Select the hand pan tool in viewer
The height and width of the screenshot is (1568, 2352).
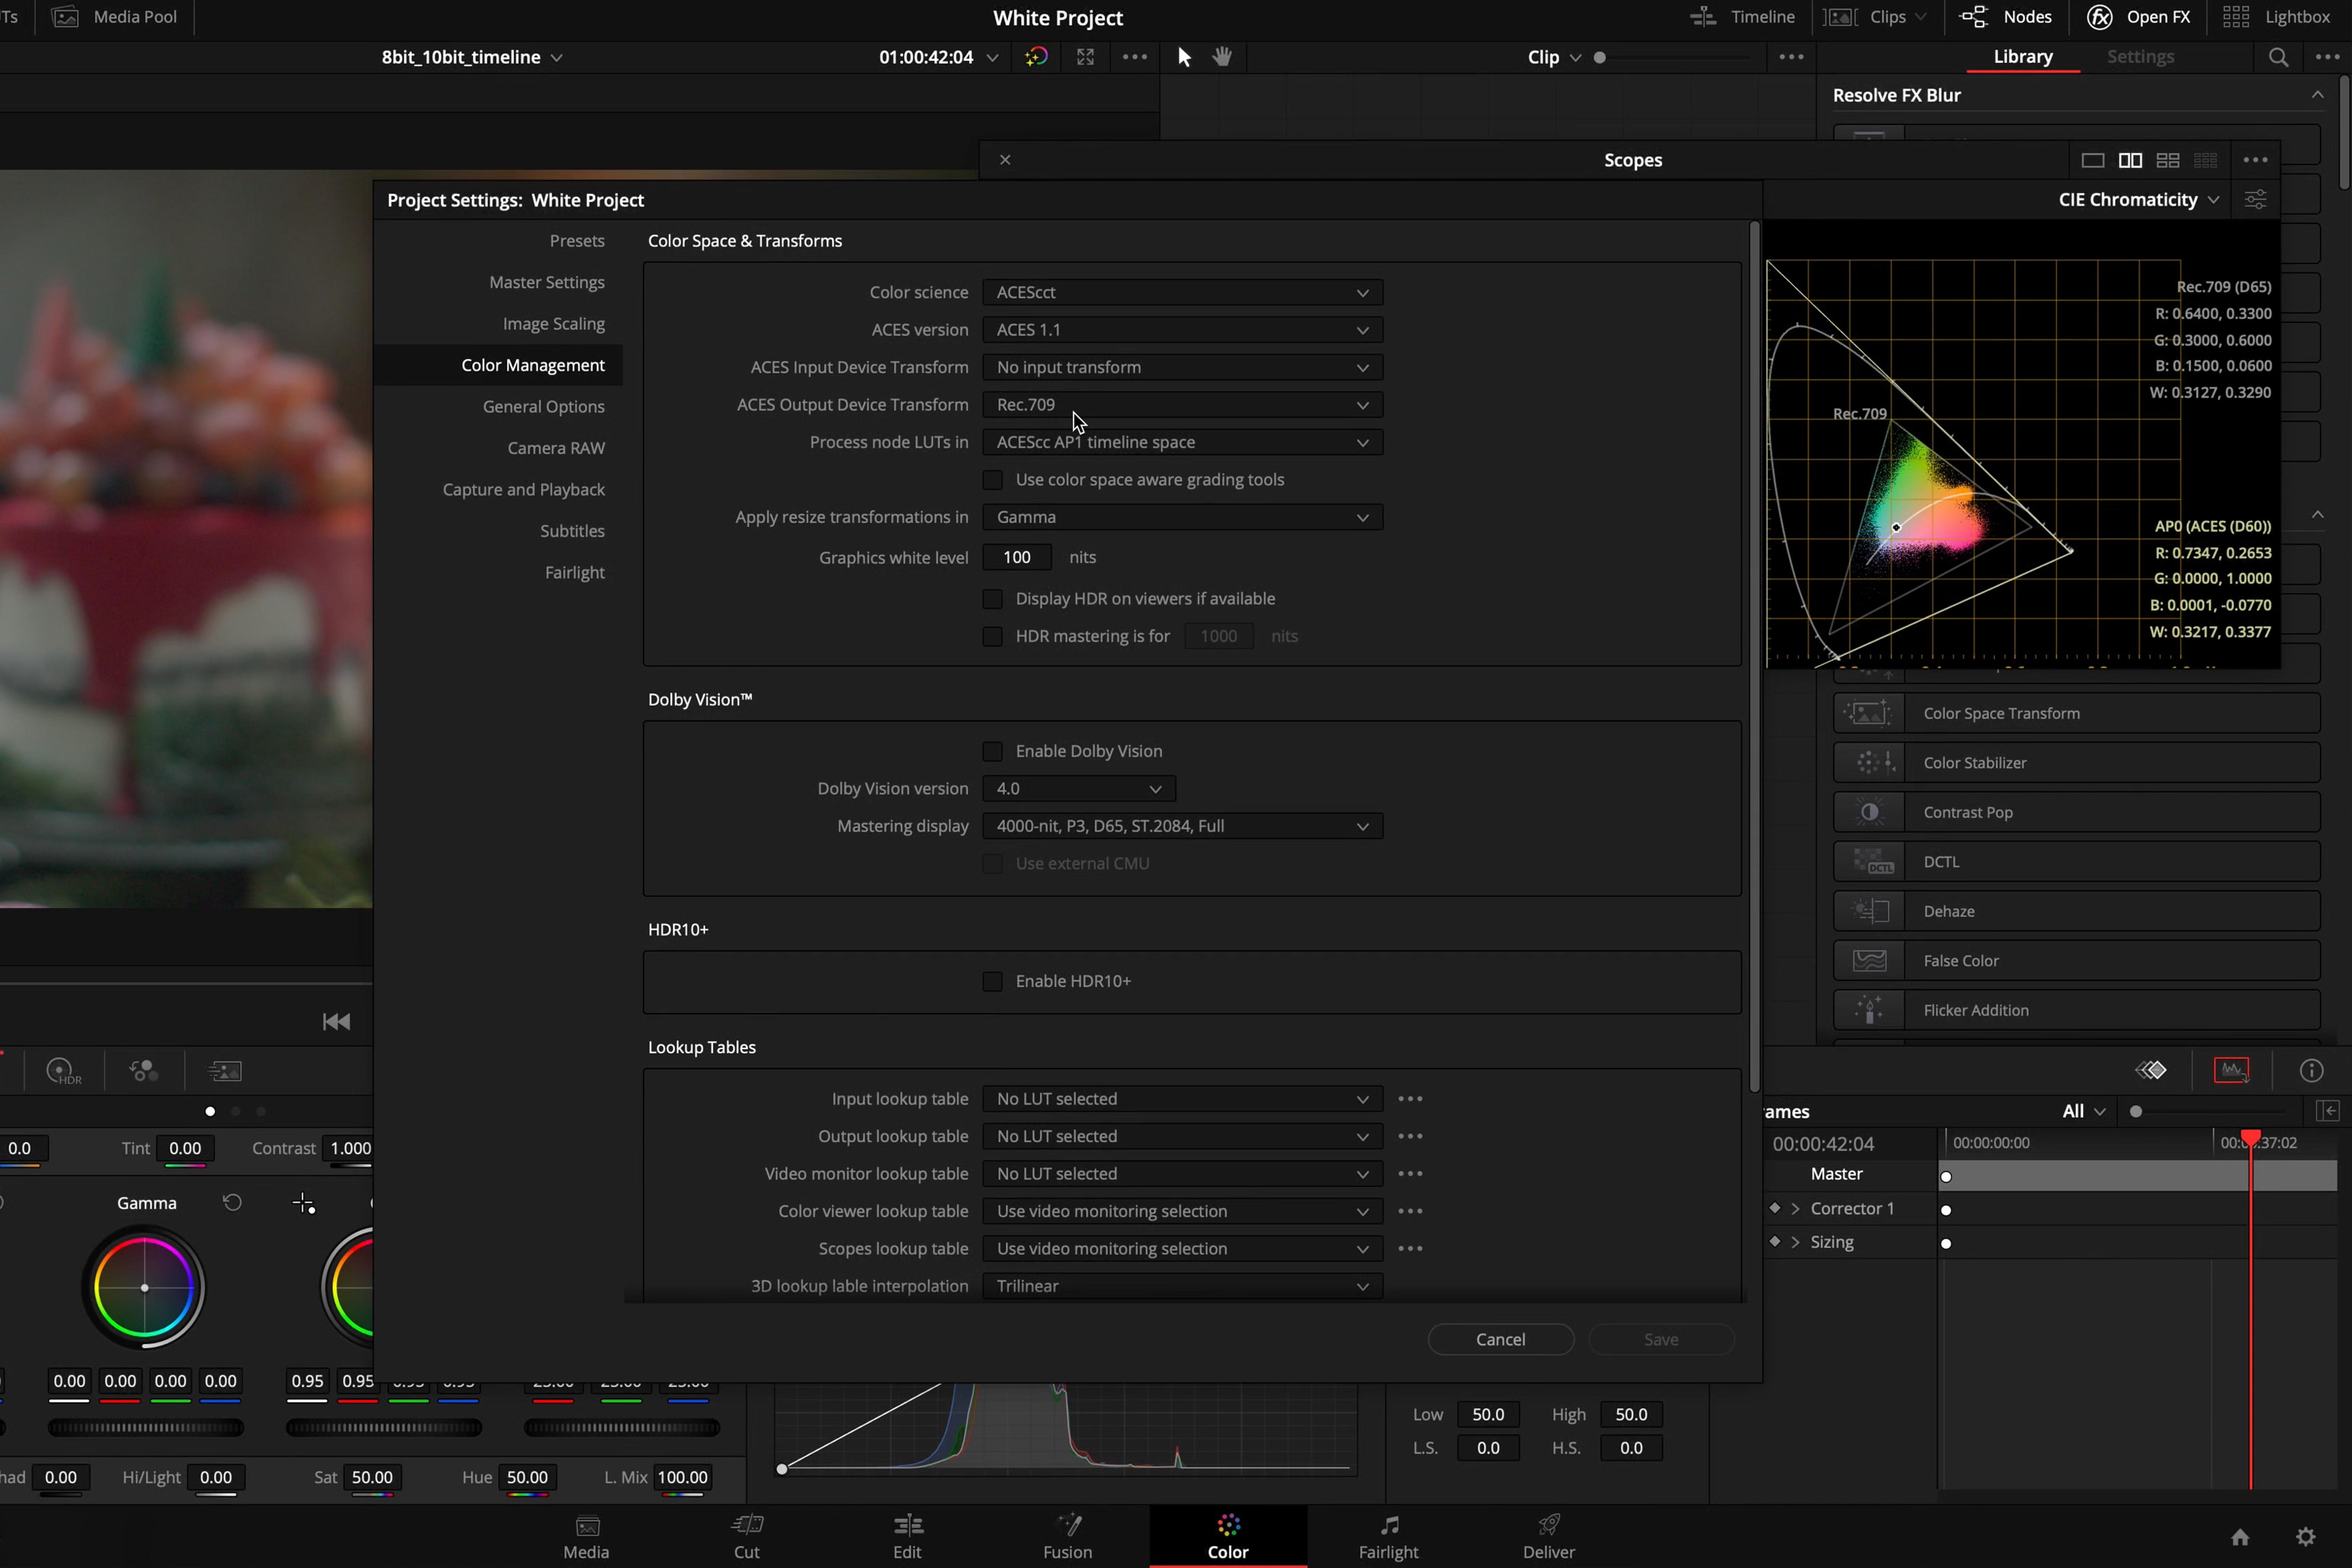(x=1222, y=57)
